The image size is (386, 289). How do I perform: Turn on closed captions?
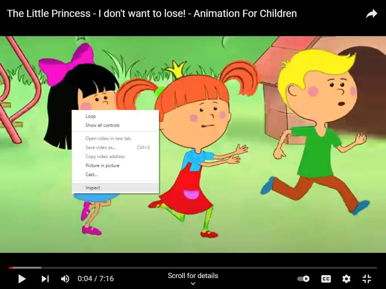[x=326, y=279]
